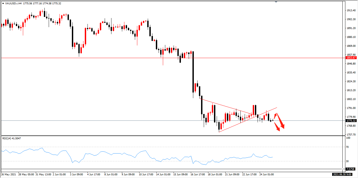Select the ascending lower red trendline
The width and height of the screenshot is (358, 178).
[248, 120]
